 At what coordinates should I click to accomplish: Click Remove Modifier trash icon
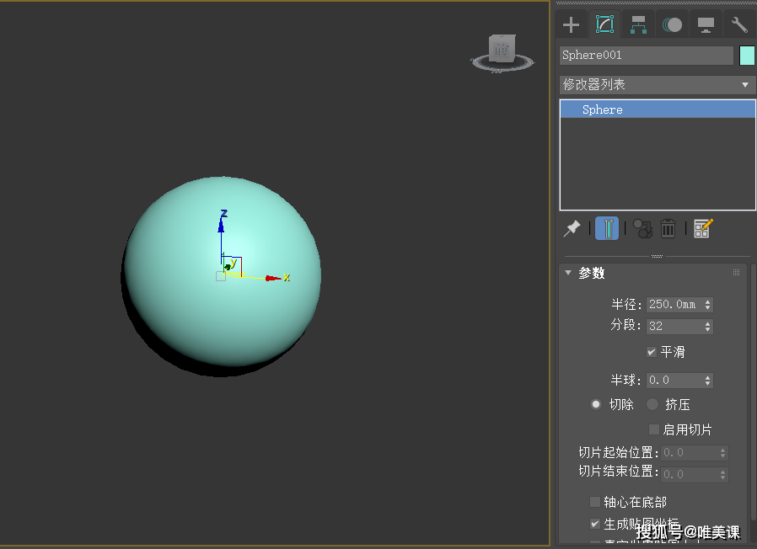click(668, 229)
